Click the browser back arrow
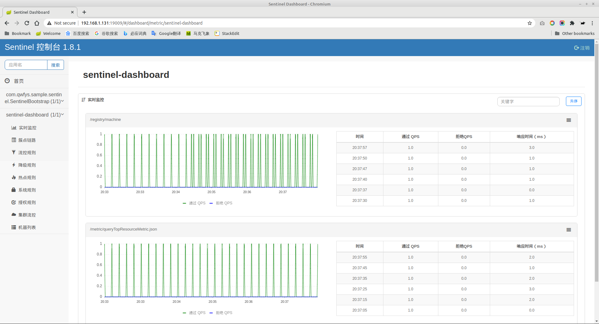This screenshot has height=324, width=599. pos(7,23)
